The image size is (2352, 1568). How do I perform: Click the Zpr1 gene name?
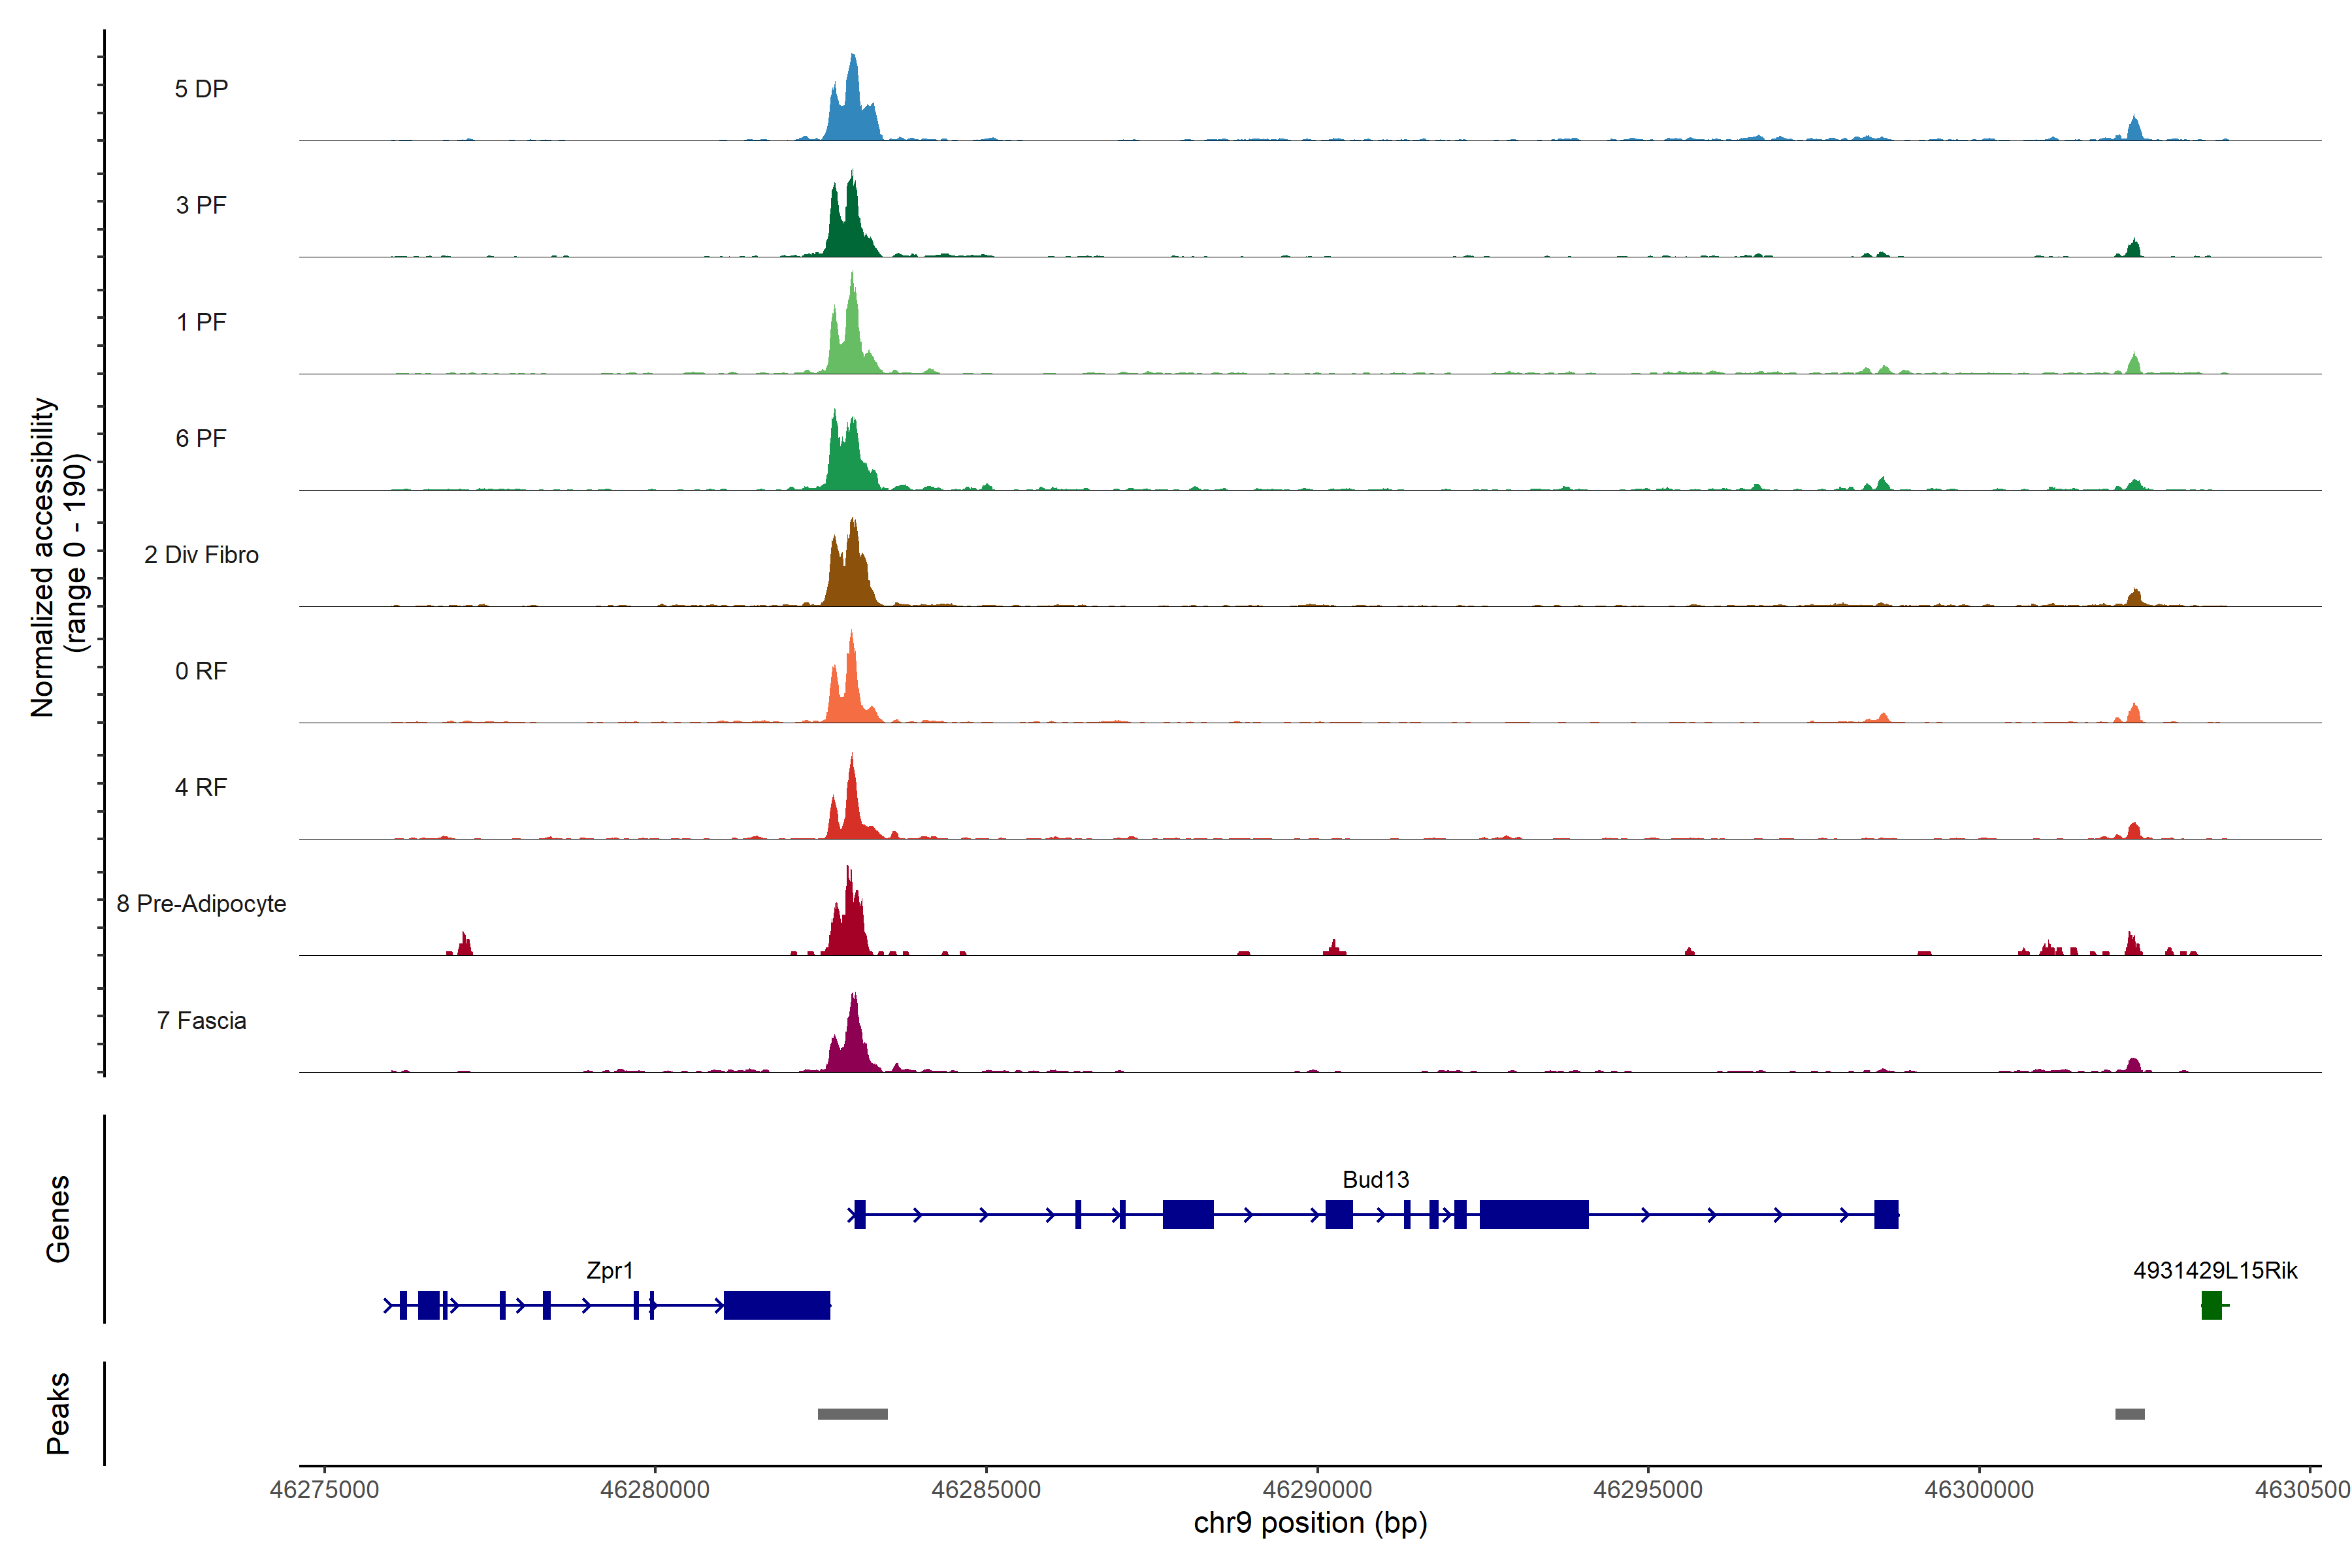(609, 1271)
